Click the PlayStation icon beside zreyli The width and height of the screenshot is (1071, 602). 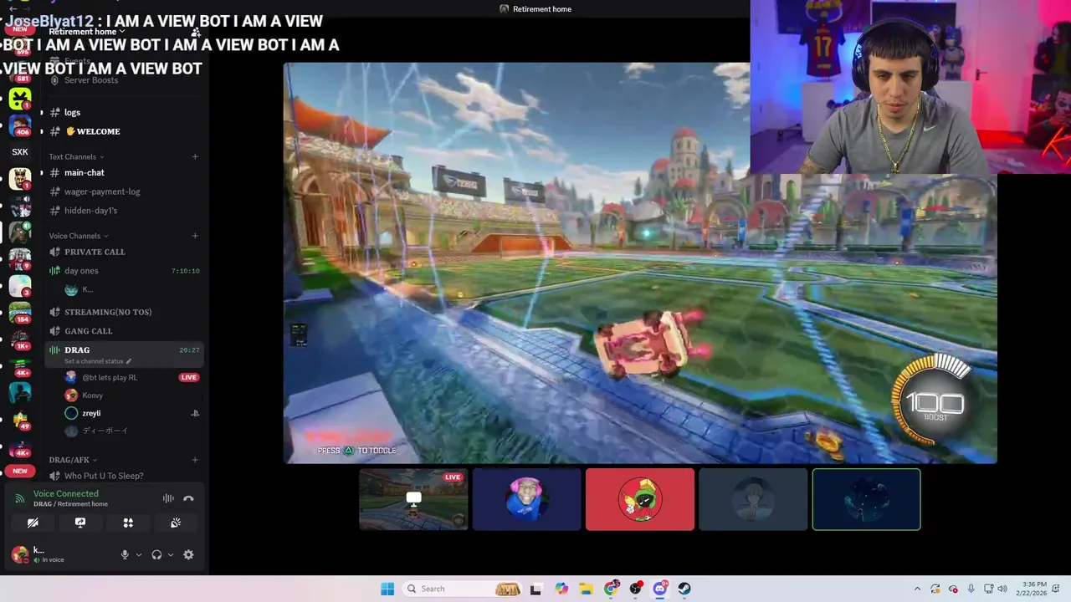(195, 413)
